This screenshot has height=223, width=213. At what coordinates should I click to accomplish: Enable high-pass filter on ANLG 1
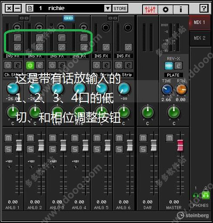point(17,38)
